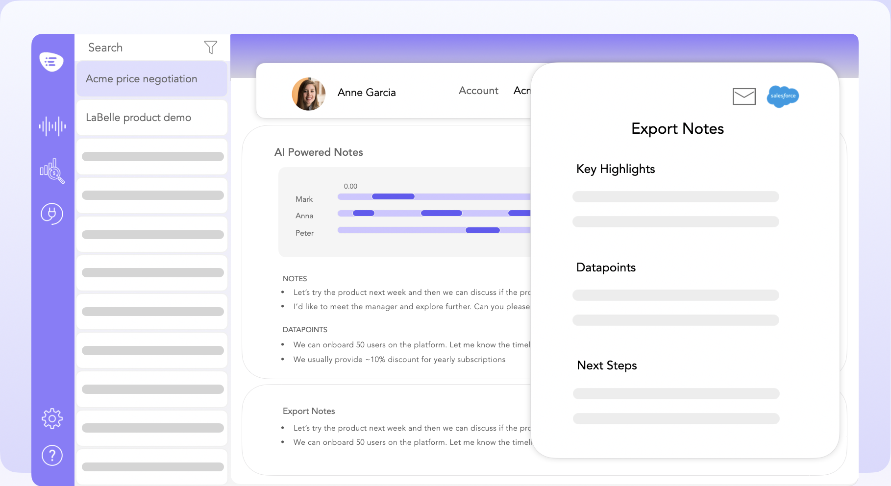The height and width of the screenshot is (486, 891).
Task: Click the note about meeting the manager
Action: [412, 307]
